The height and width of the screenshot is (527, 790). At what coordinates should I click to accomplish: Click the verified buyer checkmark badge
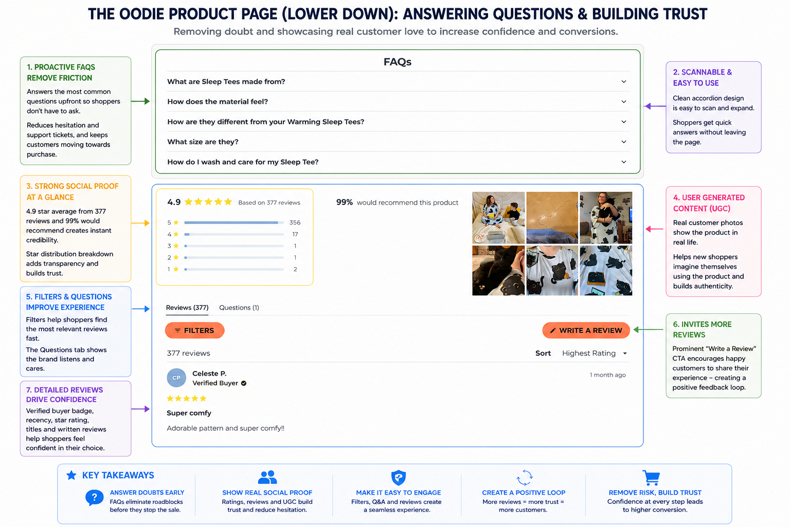pyautogui.click(x=244, y=383)
